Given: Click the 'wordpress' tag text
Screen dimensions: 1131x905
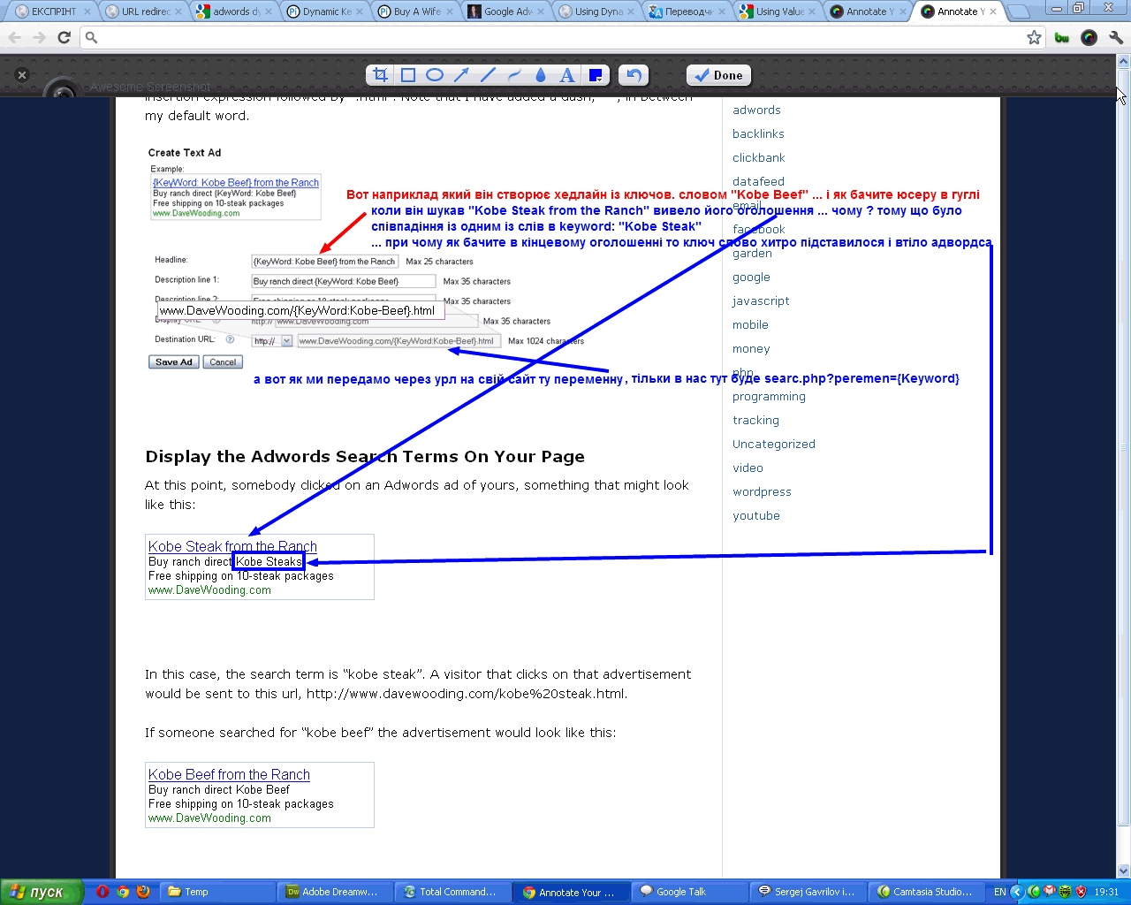Looking at the screenshot, I should pos(762,492).
